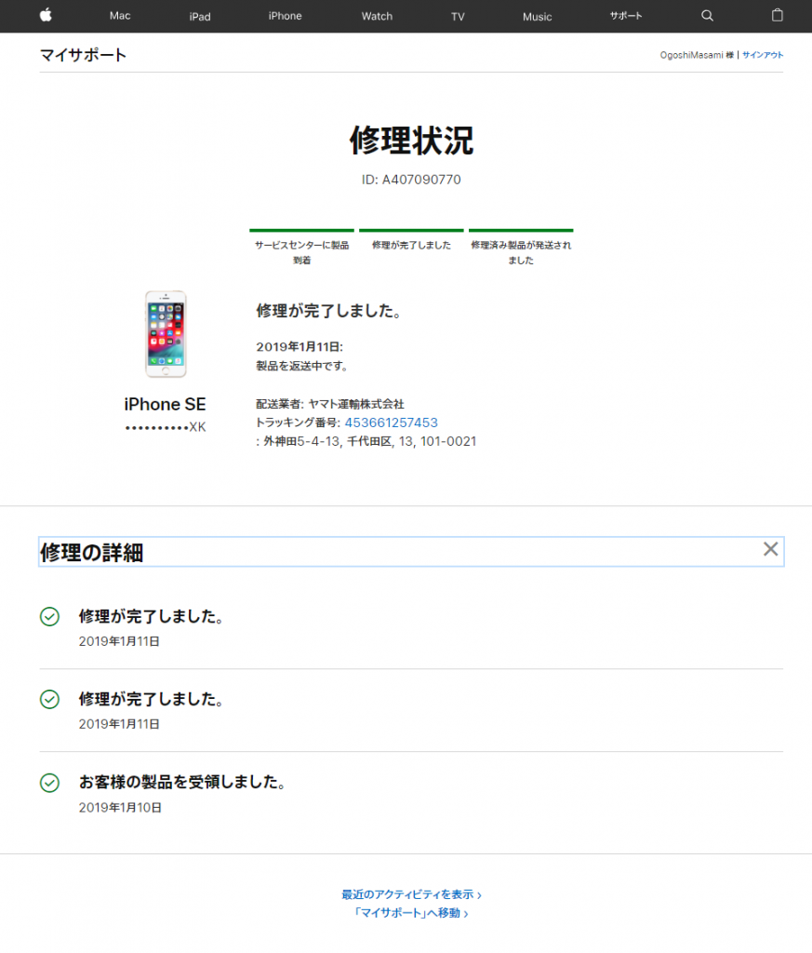
Task: Click お客様の製品を受領しました。 entry title
Action: (182, 782)
